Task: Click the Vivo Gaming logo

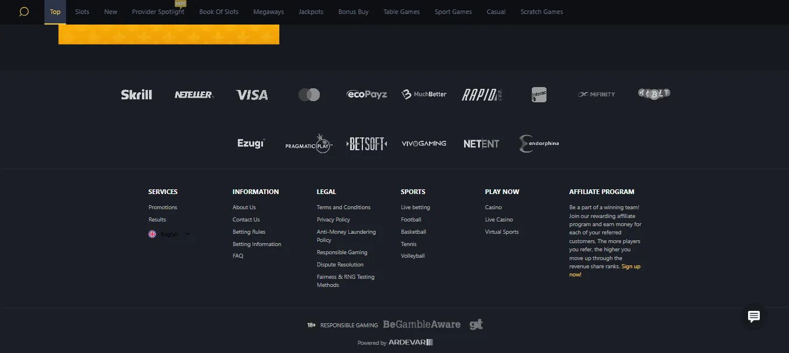Action: pos(424,143)
